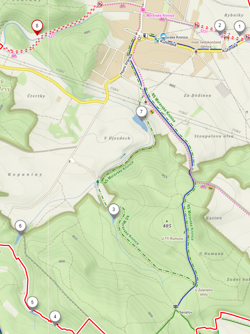Click the blue bus stop icon at Moravské Knínice
This screenshot has height=334, width=250.
163,36
